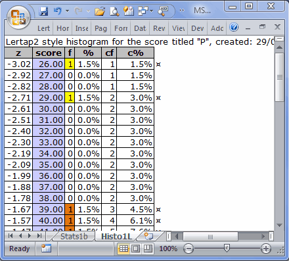The height and width of the screenshot is (261, 289).
Task: Click the macro recording status bar icon
Action: (46, 249)
